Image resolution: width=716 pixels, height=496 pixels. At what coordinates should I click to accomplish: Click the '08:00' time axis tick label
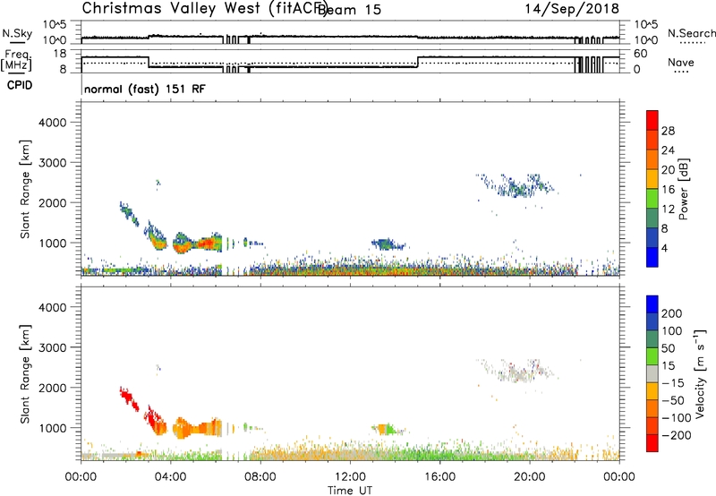(x=260, y=477)
